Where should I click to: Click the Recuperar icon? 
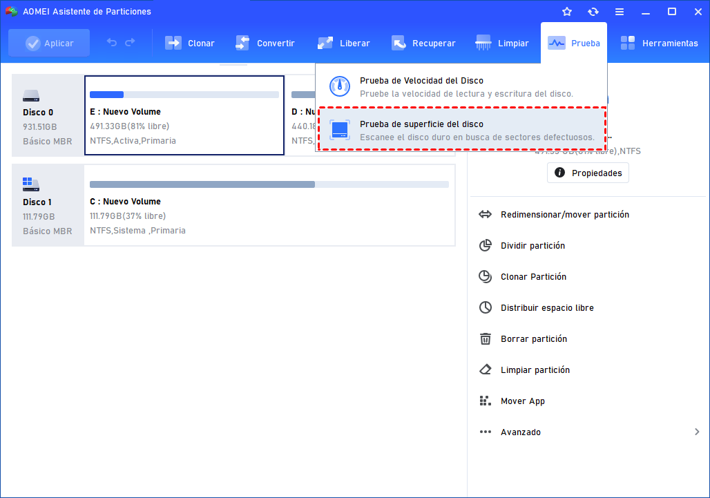click(399, 43)
